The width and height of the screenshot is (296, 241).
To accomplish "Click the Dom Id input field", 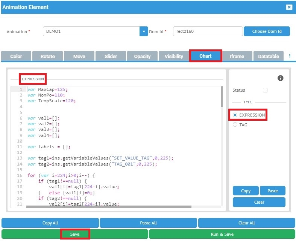I will click(207, 31).
